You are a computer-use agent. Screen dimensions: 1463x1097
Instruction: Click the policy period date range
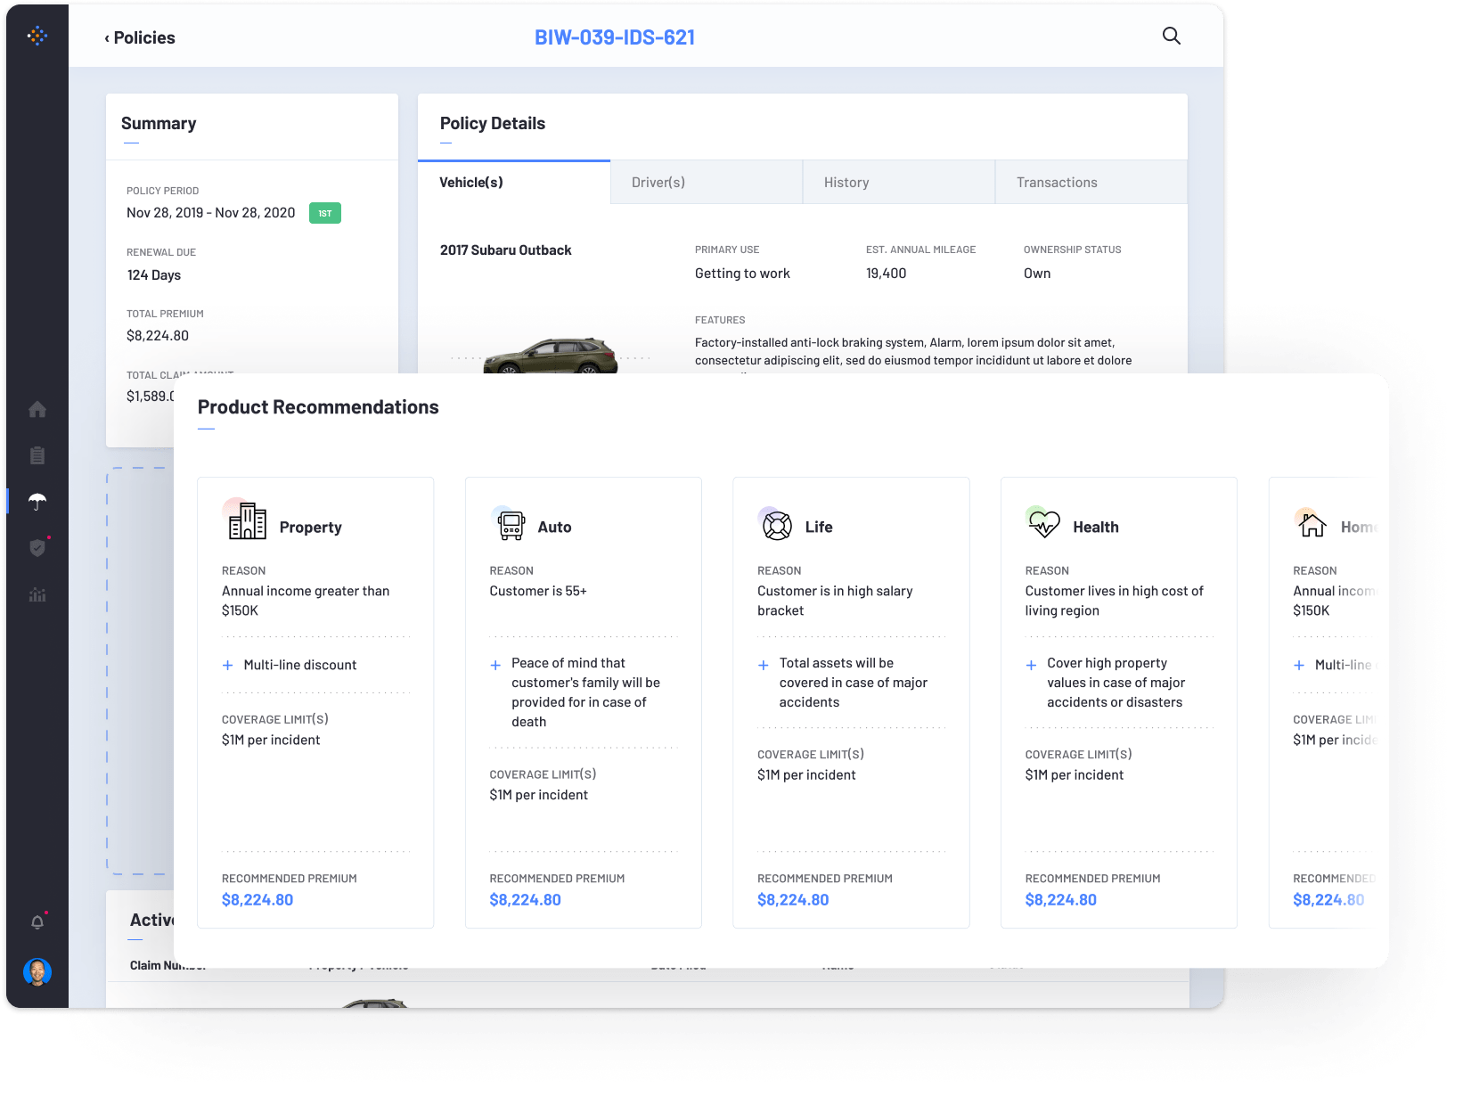click(211, 213)
